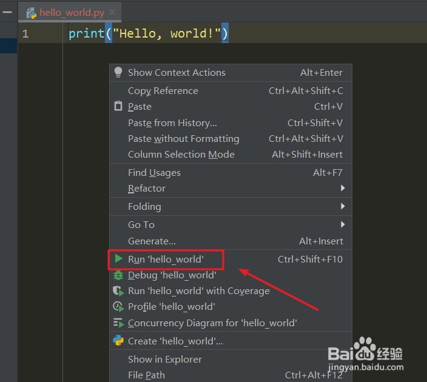Choose Debug 'hello_world'
This screenshot has height=382, width=427.
pyautogui.click(x=230, y=275)
